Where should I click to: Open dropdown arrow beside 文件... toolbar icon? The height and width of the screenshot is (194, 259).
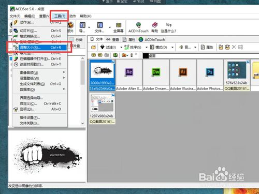pyautogui.click(x=110, y=27)
